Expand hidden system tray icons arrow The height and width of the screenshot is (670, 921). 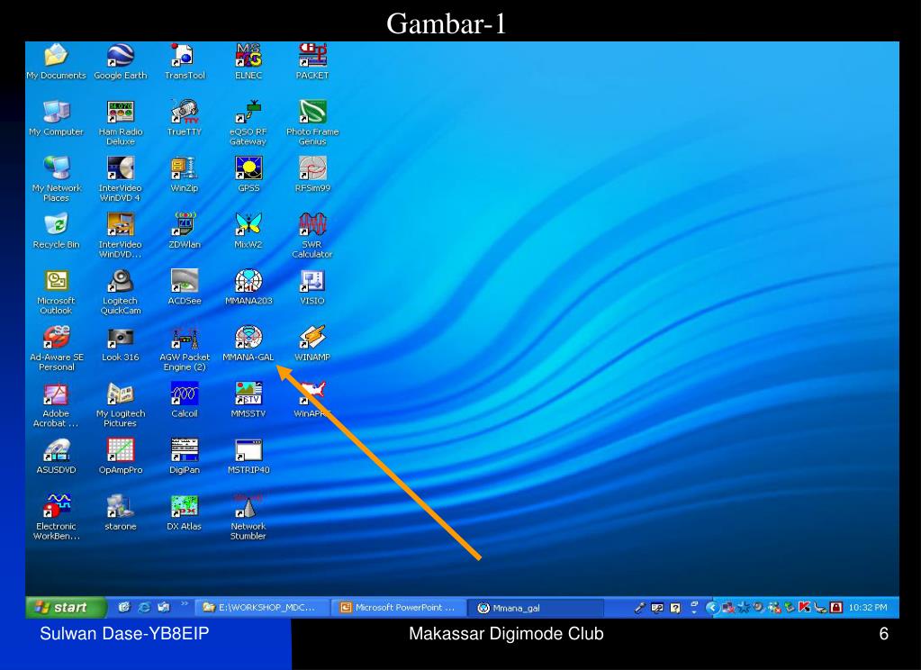(712, 608)
